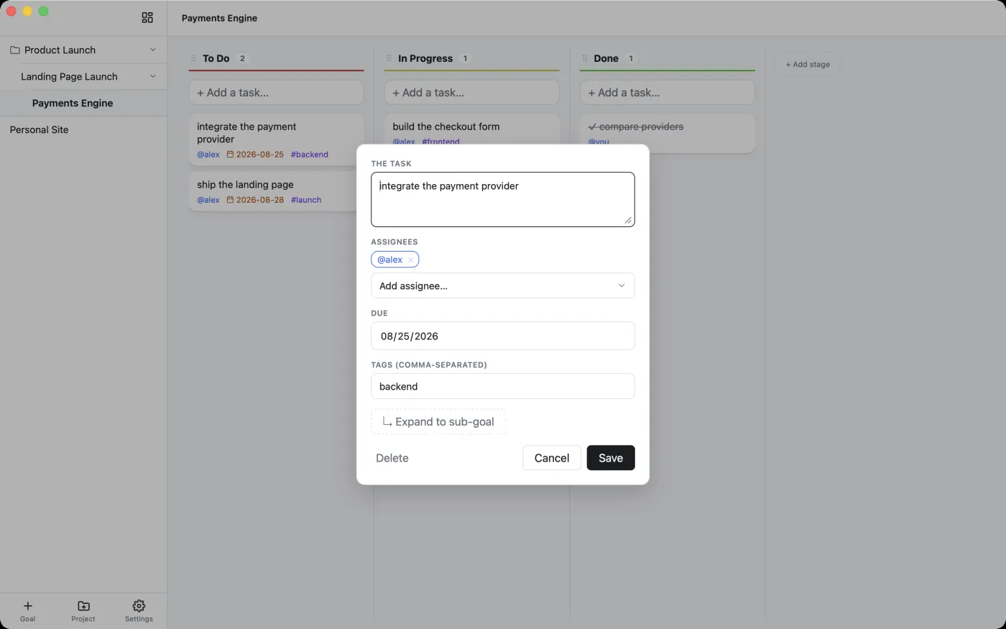Click the #backend tag on card
The image size is (1006, 629).
point(310,155)
